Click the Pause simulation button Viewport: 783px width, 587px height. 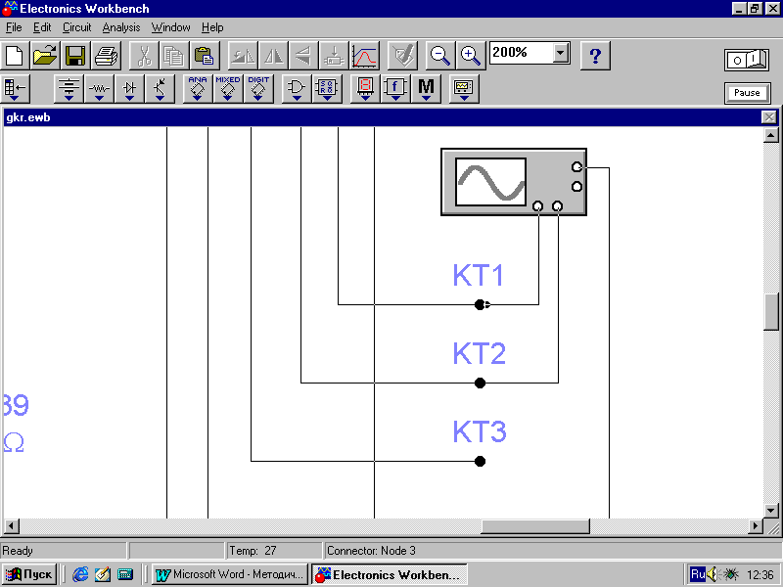click(x=747, y=93)
